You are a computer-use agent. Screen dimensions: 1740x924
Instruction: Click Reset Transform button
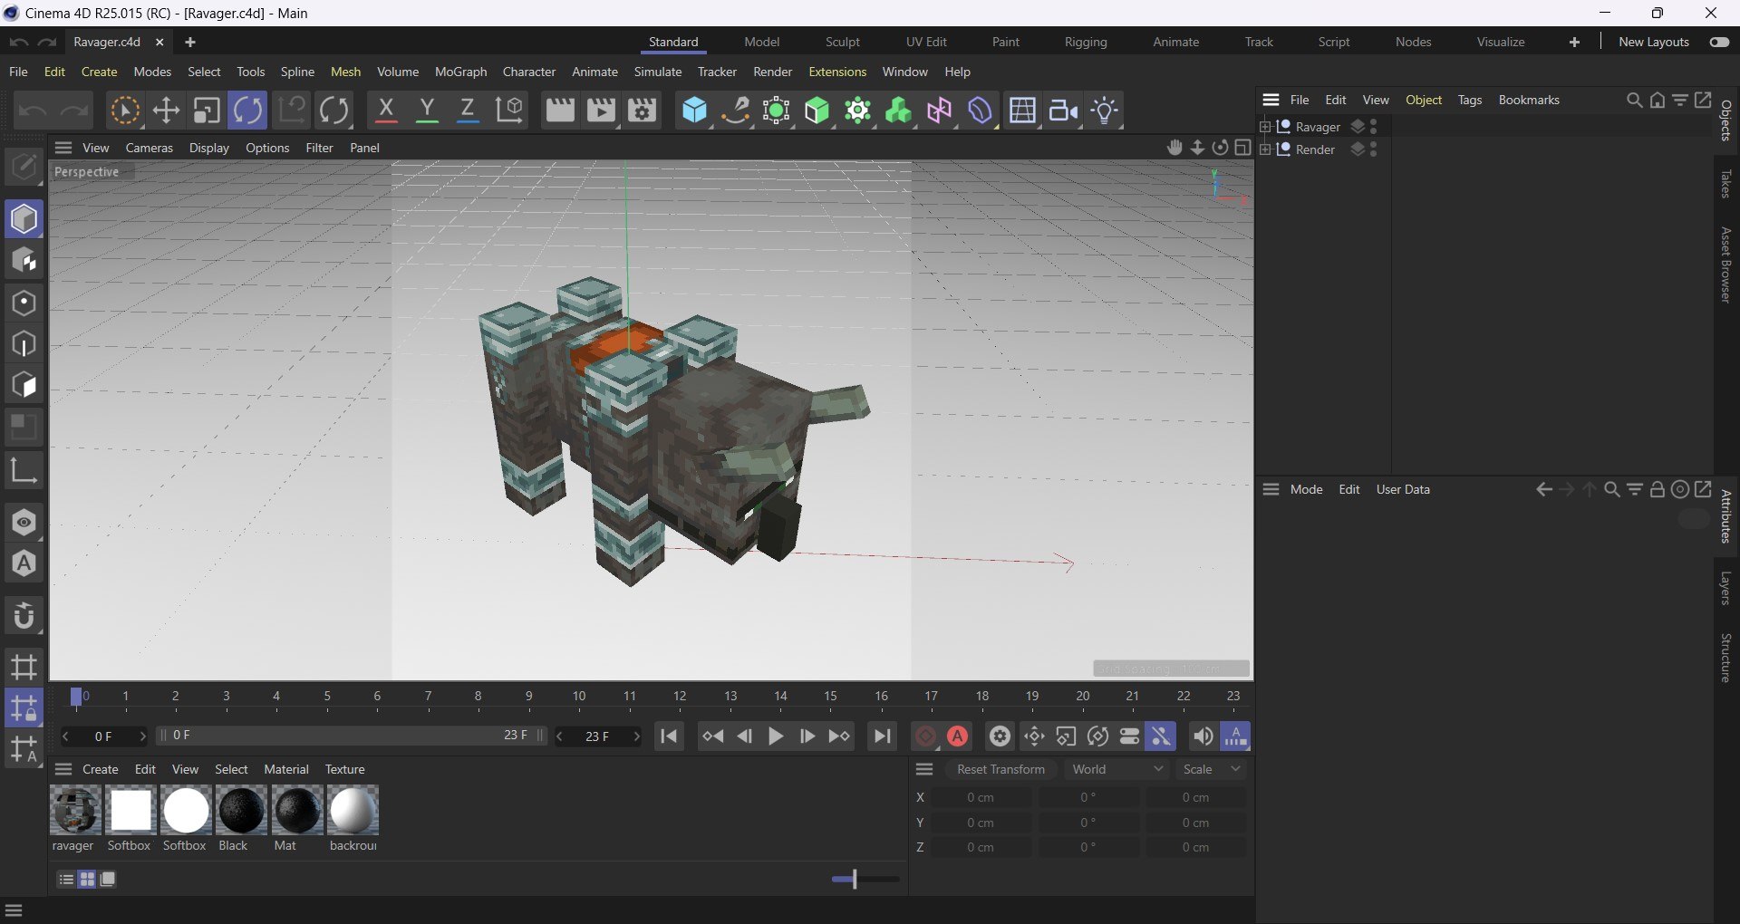(1000, 769)
